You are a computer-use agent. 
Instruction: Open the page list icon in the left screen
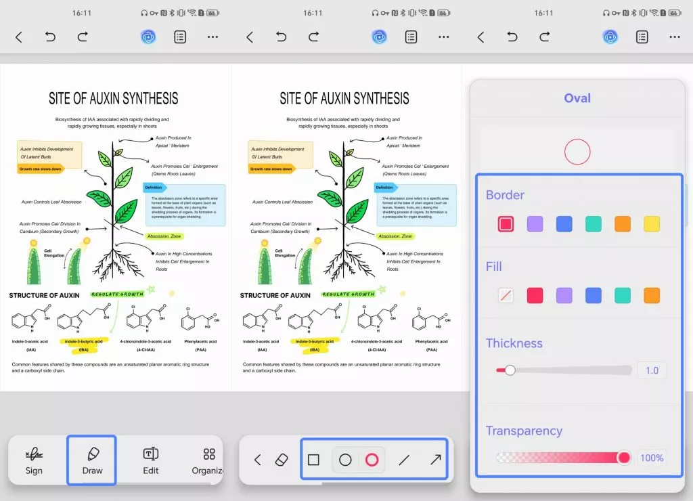pos(180,37)
